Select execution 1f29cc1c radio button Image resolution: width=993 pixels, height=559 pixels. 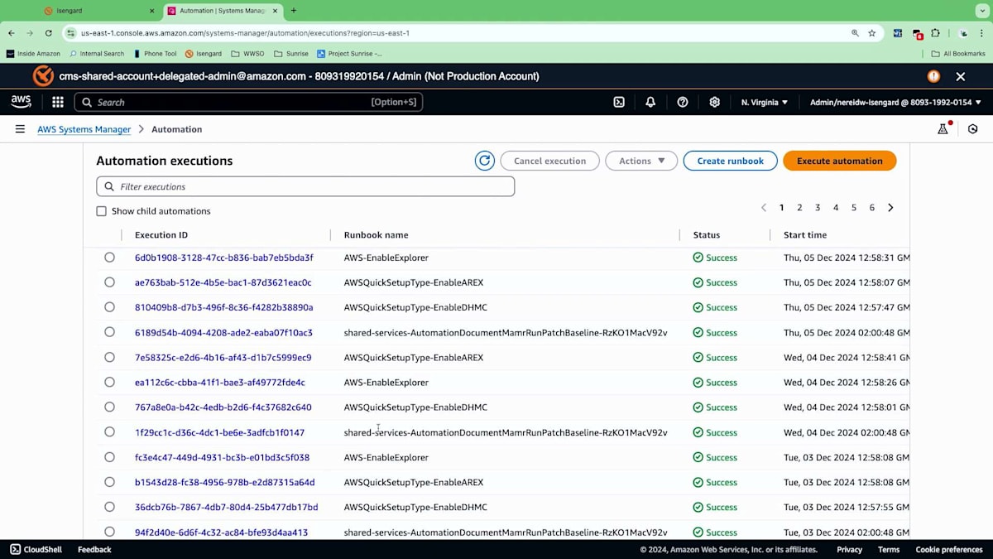pos(109,431)
